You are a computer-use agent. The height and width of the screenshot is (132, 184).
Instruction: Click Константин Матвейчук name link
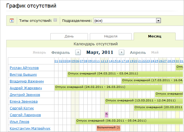[30, 128]
